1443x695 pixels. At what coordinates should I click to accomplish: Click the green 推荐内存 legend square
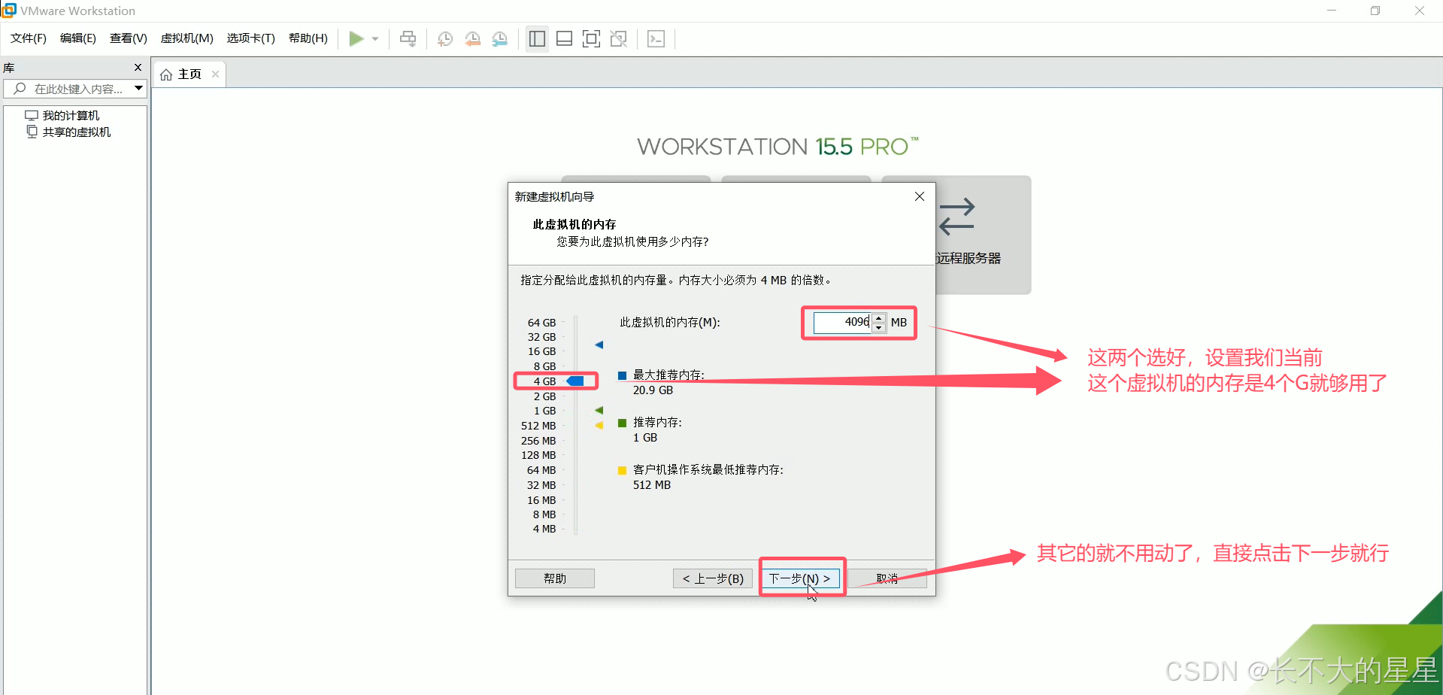click(622, 423)
